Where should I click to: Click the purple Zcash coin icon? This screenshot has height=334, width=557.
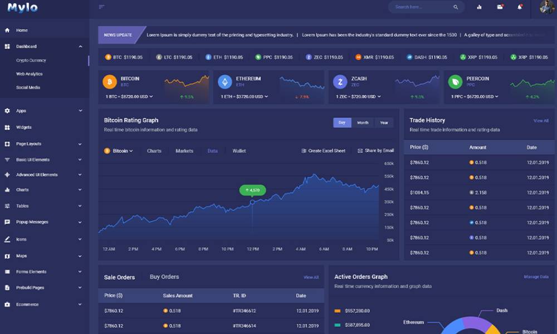(340, 82)
